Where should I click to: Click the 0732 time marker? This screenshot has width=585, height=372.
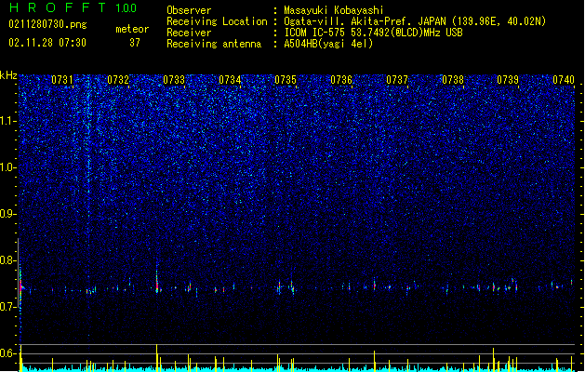[x=118, y=80]
